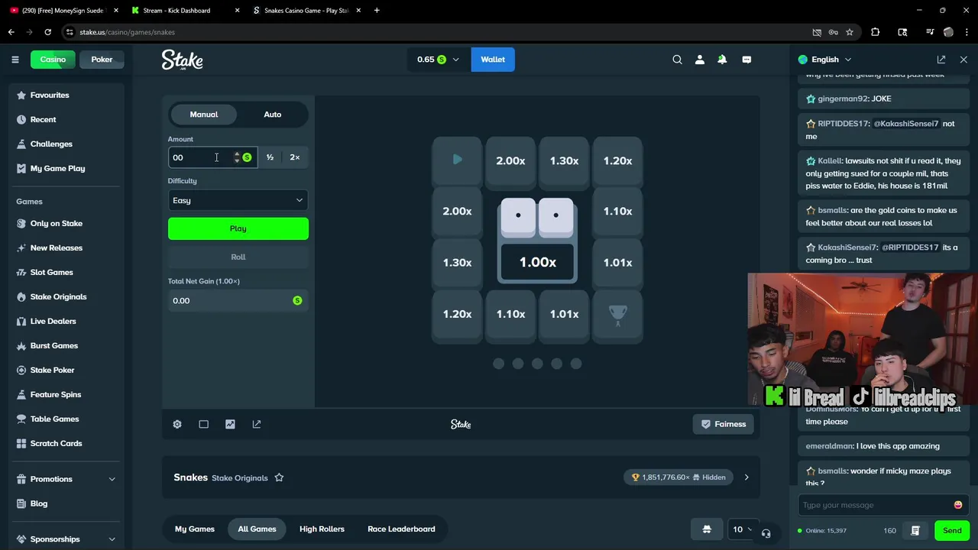The height and width of the screenshot is (550, 978).
Task: Open Scratch Cards in sidebar
Action: (56, 443)
